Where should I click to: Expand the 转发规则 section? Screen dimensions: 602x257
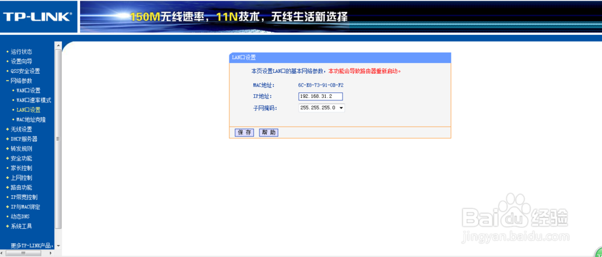[x=21, y=148]
